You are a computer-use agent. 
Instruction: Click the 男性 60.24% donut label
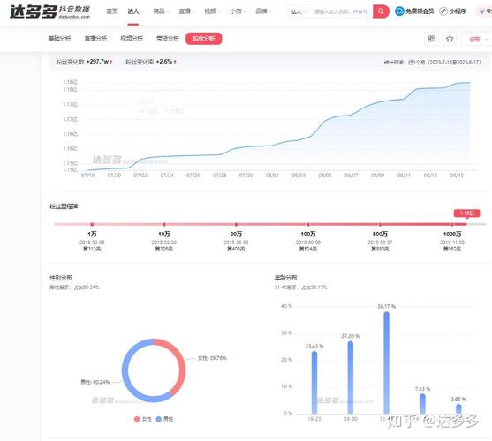[x=95, y=382]
